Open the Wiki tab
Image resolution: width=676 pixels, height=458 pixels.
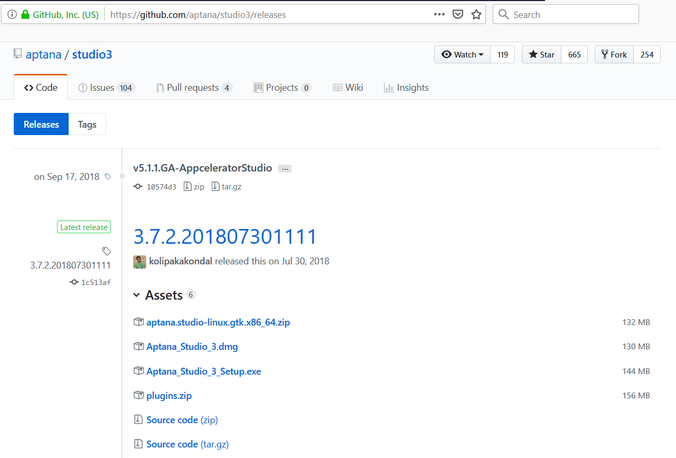tap(348, 88)
